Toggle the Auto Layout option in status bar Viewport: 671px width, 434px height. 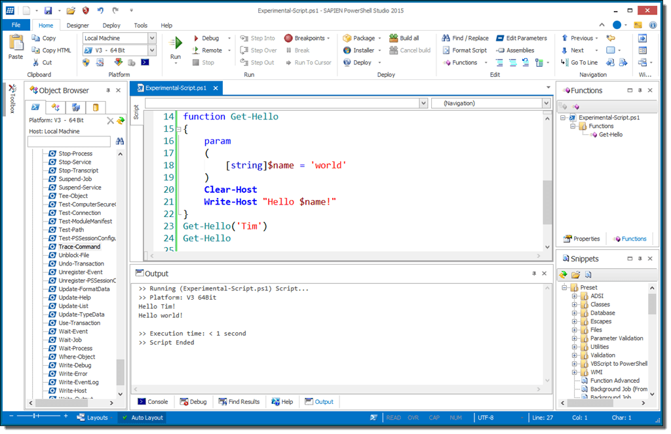142,418
